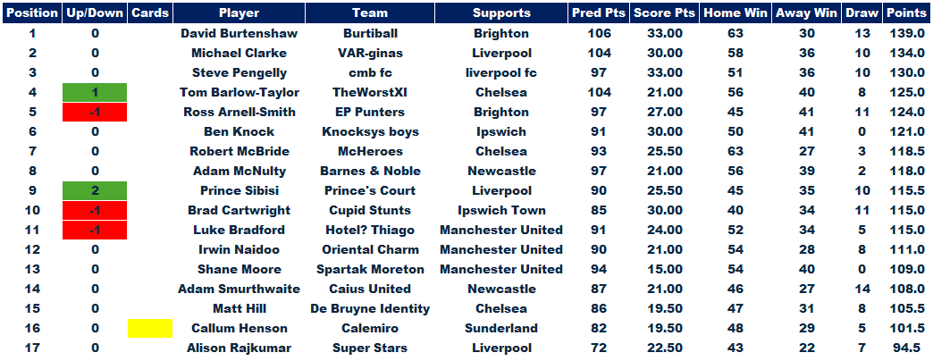Select the Up/Down column header
This screenshot has height=361, width=933.
pyautogui.click(x=95, y=13)
